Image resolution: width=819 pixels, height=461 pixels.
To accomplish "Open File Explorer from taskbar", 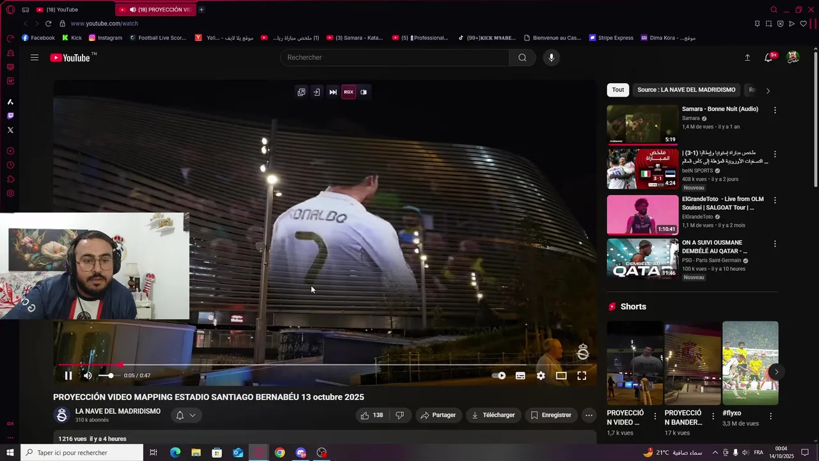I will pyautogui.click(x=196, y=453).
